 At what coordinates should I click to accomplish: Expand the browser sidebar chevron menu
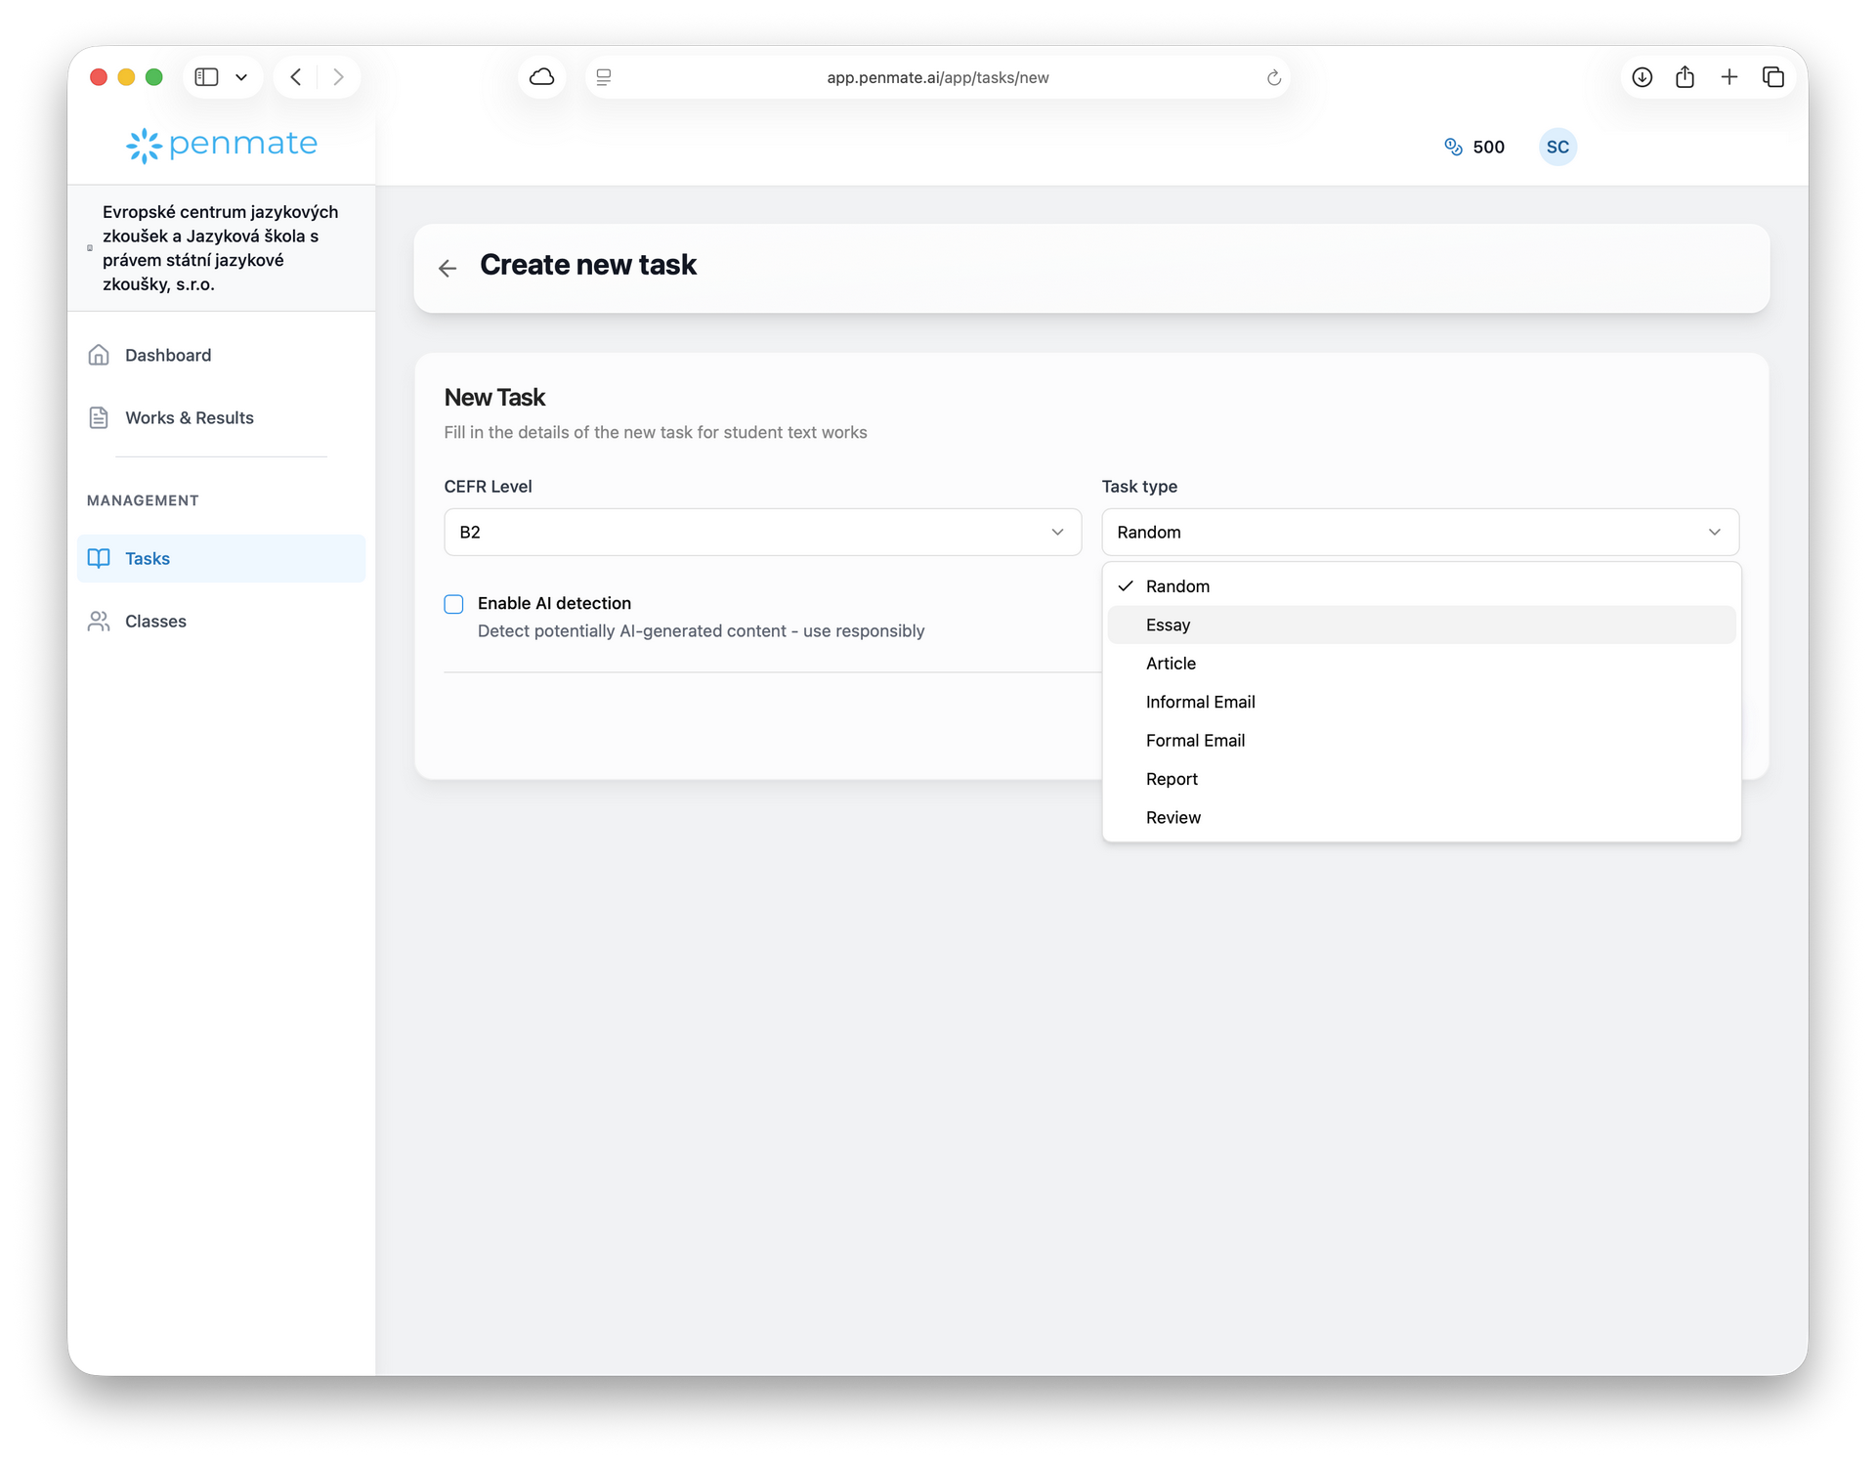[x=241, y=77]
